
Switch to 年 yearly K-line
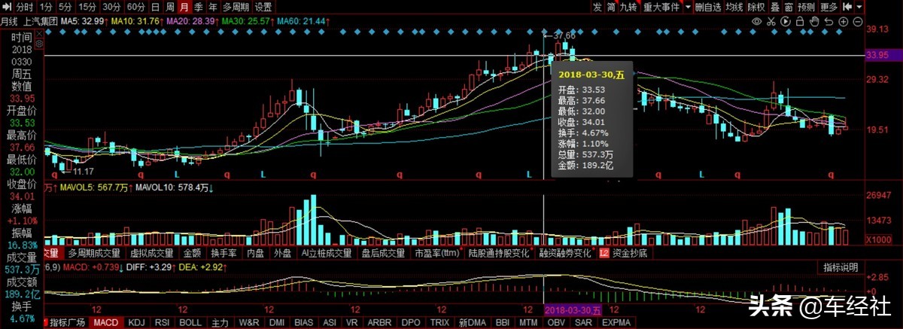(213, 8)
